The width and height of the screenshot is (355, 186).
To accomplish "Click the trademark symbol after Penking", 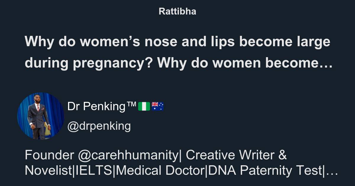I will 132,105.
